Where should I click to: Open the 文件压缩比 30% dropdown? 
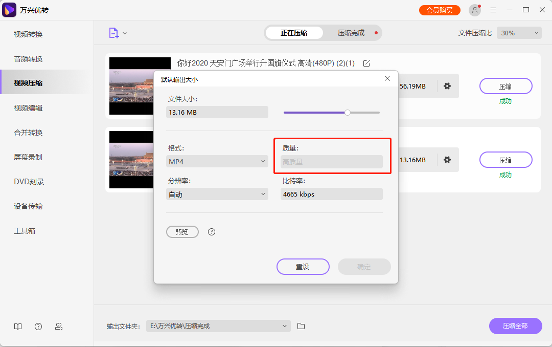coord(519,32)
